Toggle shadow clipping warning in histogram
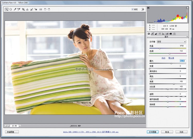The width and height of the screenshot is (193, 139). (x=148, y=8)
